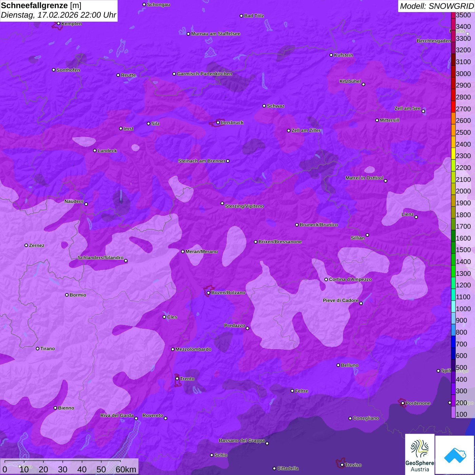Select the Trento city marker
Image resolution: width=475 pixels, height=475 pixels.
[177, 379]
